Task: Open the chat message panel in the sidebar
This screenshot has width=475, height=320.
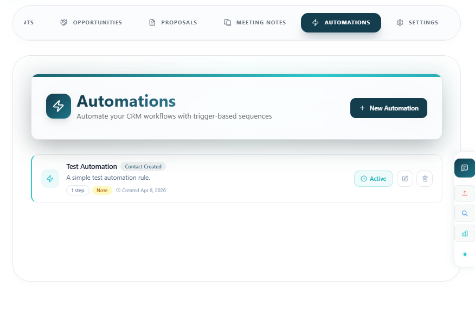Action: pyautogui.click(x=464, y=168)
